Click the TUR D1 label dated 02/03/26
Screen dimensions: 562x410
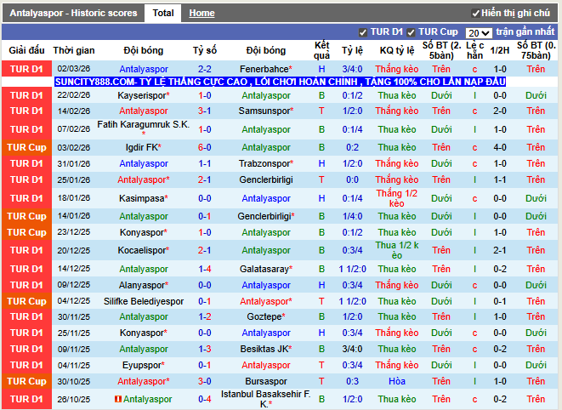(26, 69)
